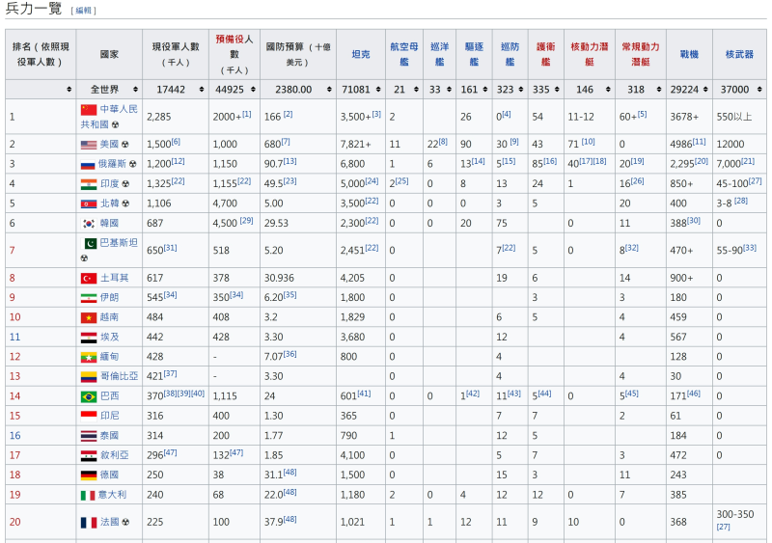Click the China flag icon

89,110
